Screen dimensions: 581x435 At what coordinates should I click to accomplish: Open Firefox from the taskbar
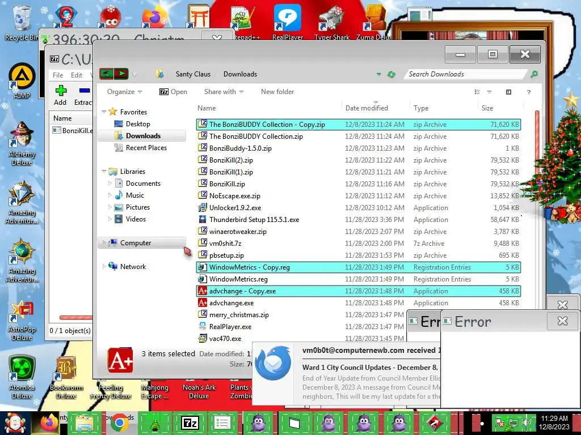pyautogui.click(x=49, y=423)
